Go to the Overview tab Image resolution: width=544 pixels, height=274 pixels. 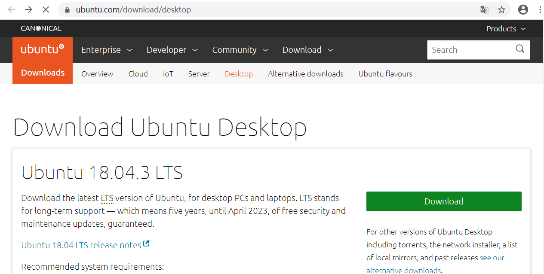tap(97, 74)
